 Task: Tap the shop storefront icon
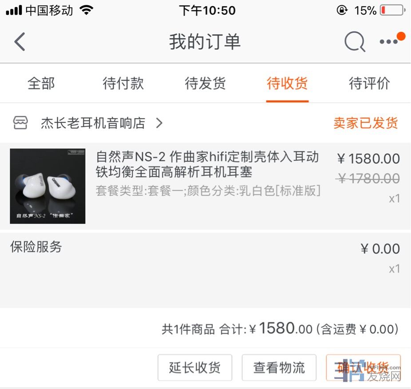[x=20, y=123]
